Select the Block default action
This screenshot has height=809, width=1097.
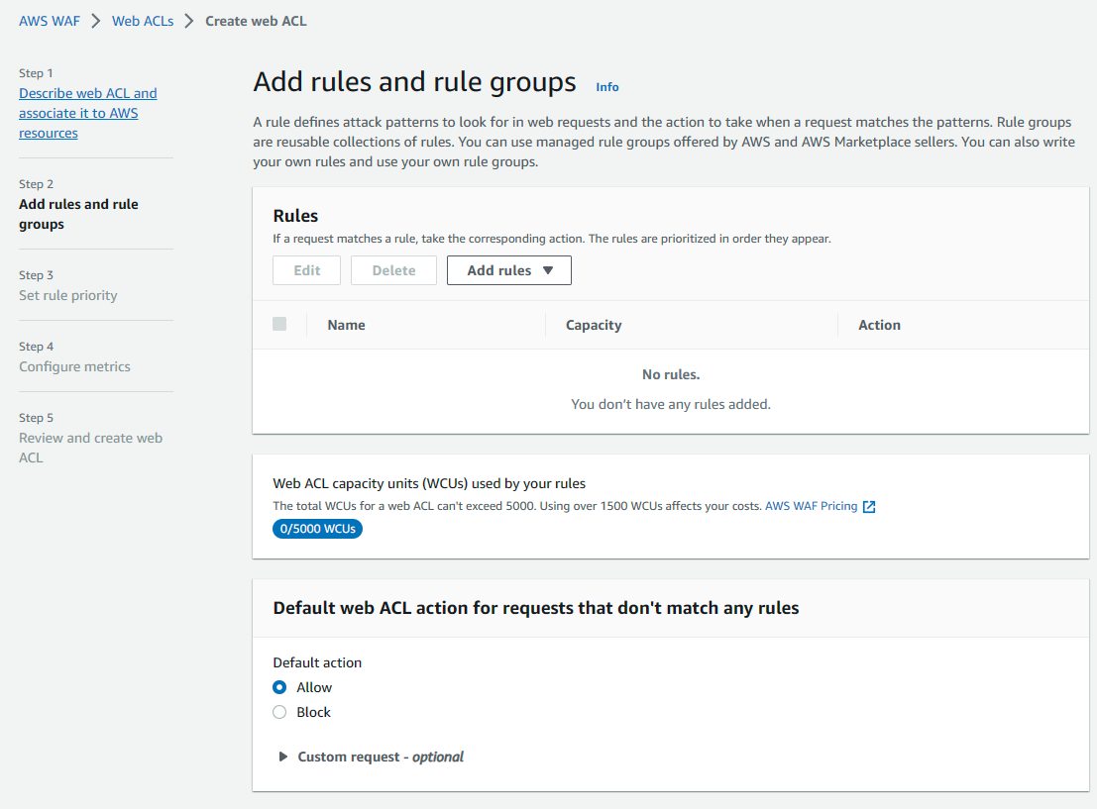coord(279,712)
